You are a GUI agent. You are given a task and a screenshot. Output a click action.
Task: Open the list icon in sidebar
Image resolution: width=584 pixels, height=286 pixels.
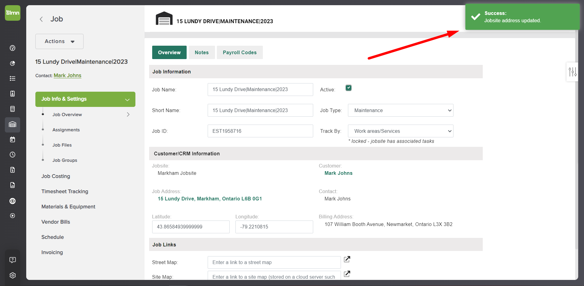click(13, 78)
